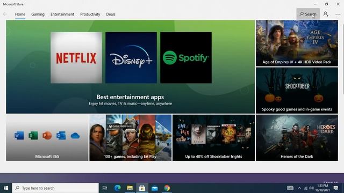Launch Google Chrome from the taskbar
344x193 pixels.
click(x=167, y=188)
